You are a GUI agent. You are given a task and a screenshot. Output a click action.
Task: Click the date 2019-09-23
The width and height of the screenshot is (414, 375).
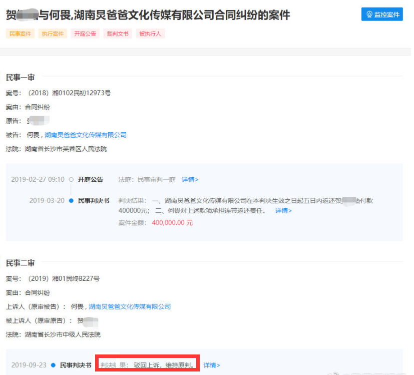pos(29,365)
